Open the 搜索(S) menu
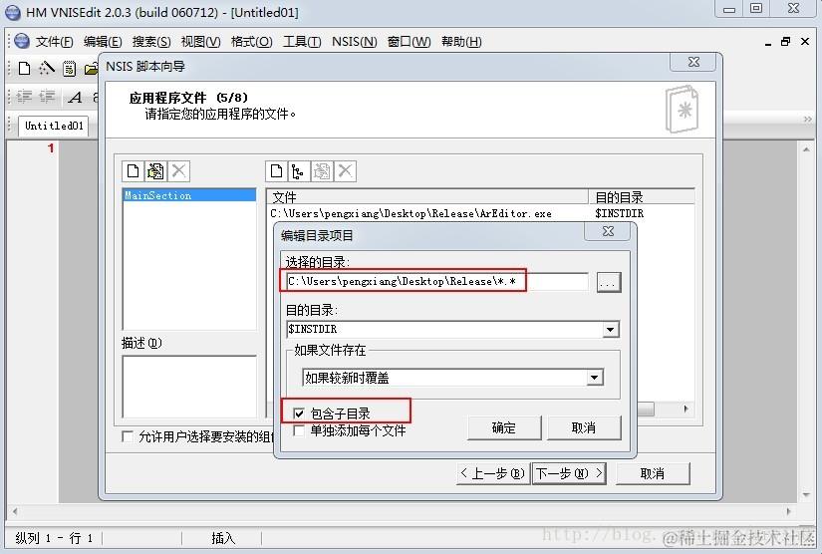822x554 pixels. pos(151,42)
